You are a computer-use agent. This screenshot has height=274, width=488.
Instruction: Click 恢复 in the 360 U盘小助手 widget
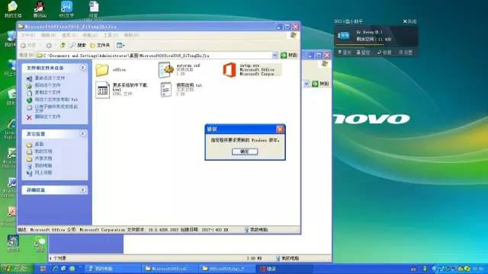(x=384, y=53)
